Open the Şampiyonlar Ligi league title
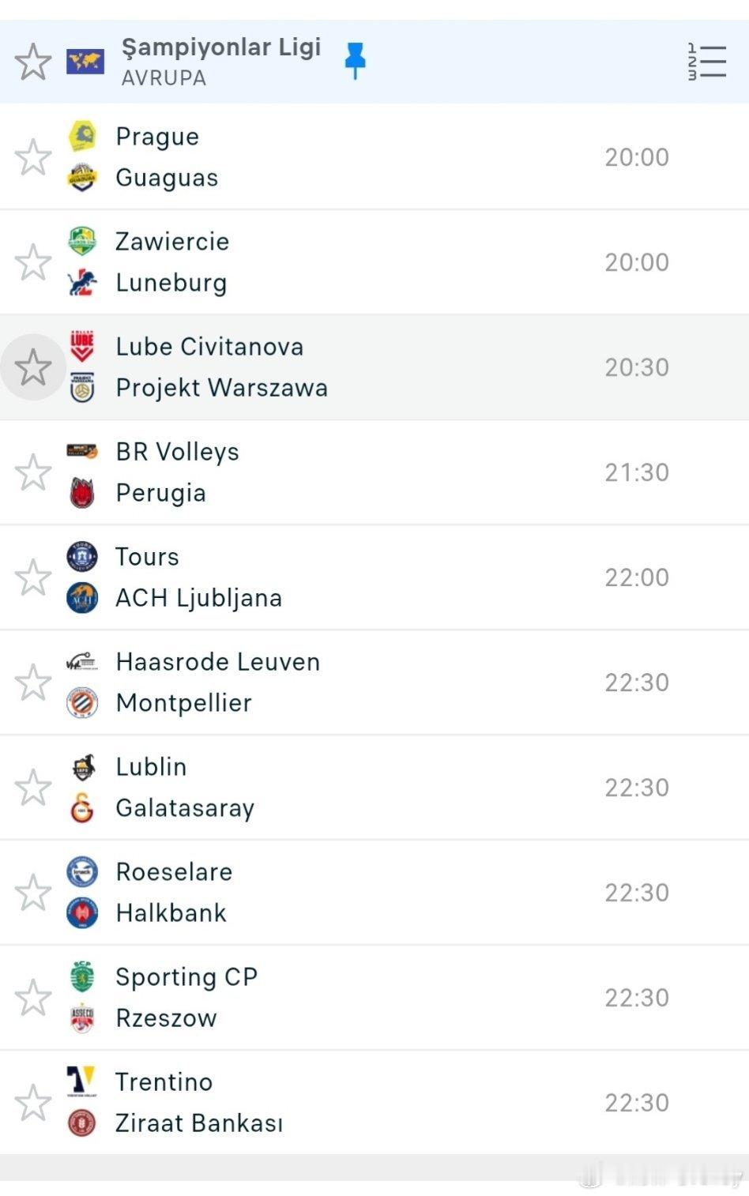Screen dimensions: 749x1196 [x=221, y=47]
